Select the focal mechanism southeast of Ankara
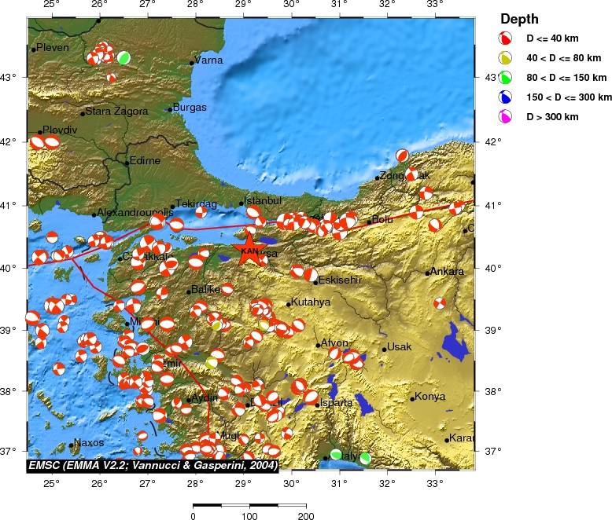 pos(440,303)
